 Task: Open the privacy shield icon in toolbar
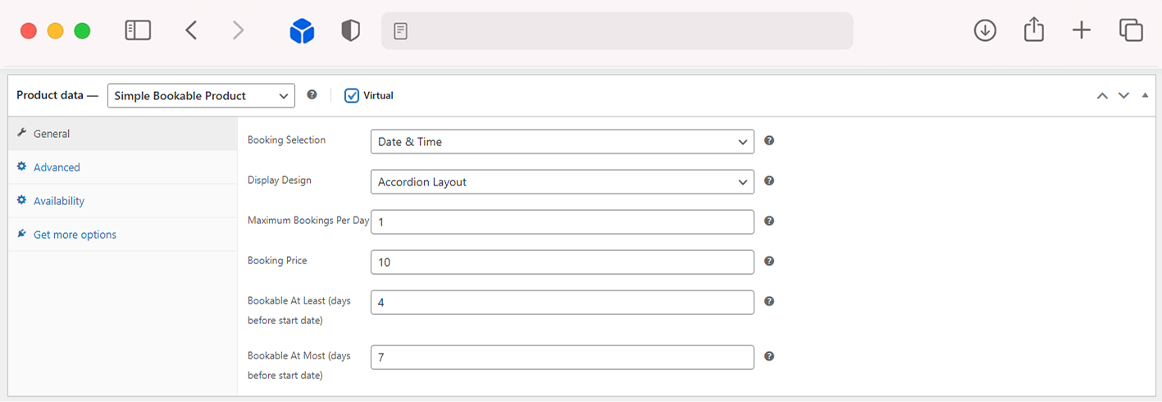click(351, 31)
